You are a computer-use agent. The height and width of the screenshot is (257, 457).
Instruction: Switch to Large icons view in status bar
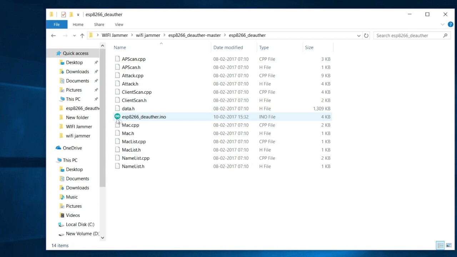pyautogui.click(x=448, y=245)
